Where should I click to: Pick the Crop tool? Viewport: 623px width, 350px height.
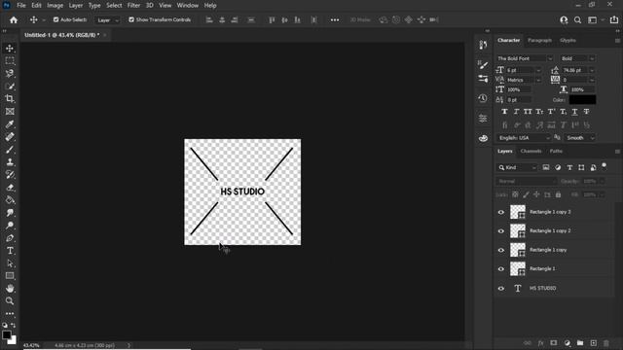pos(10,99)
